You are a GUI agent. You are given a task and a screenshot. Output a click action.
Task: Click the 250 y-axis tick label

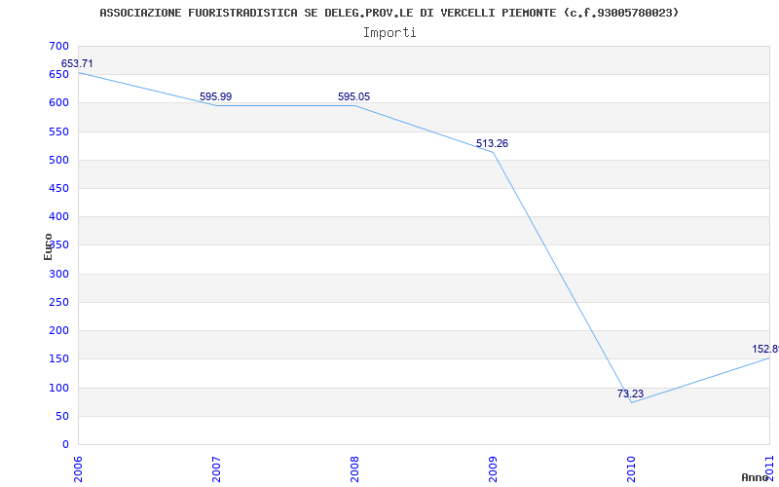pyautogui.click(x=58, y=302)
